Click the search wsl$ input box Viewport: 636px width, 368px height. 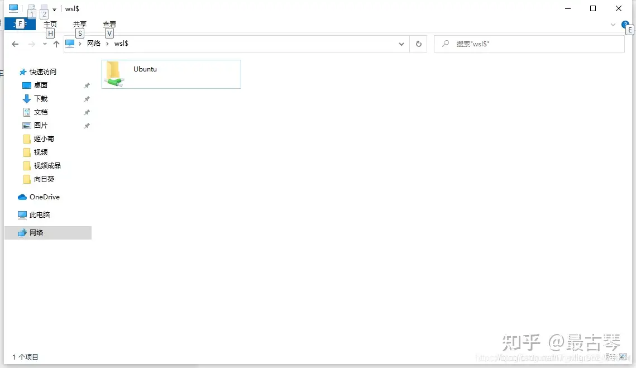tap(529, 44)
